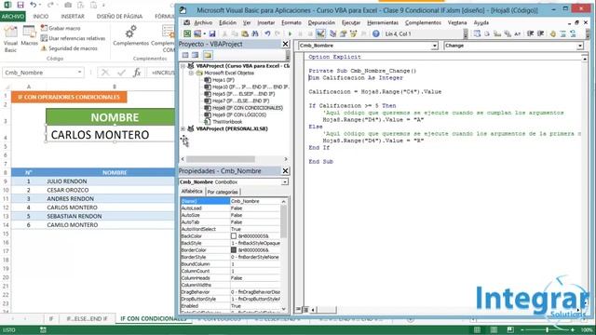Toggle Usar referencias relativas
This screenshot has width=596, height=335.
point(73,38)
